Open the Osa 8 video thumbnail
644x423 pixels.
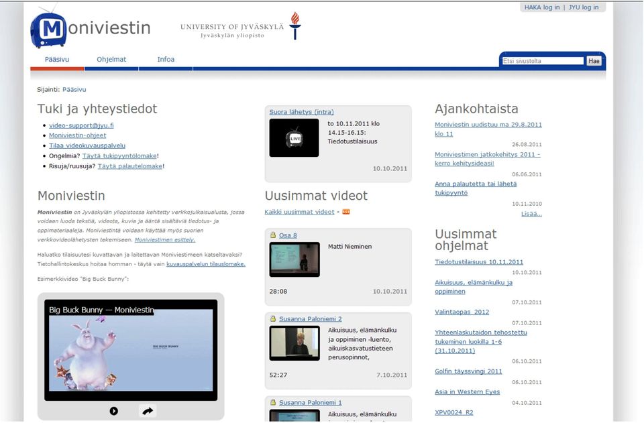[x=294, y=259]
